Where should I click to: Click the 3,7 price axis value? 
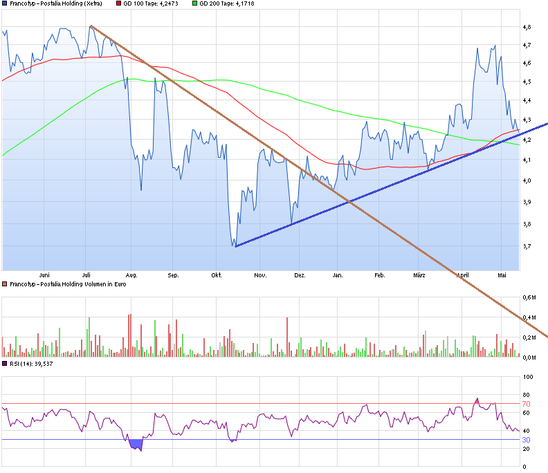tap(527, 246)
